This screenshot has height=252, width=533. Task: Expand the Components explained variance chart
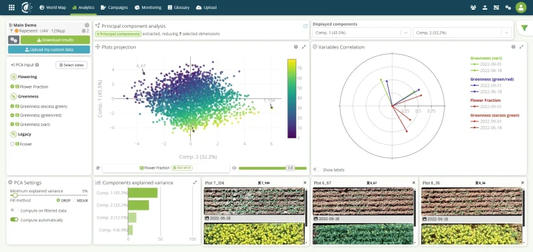195,183
